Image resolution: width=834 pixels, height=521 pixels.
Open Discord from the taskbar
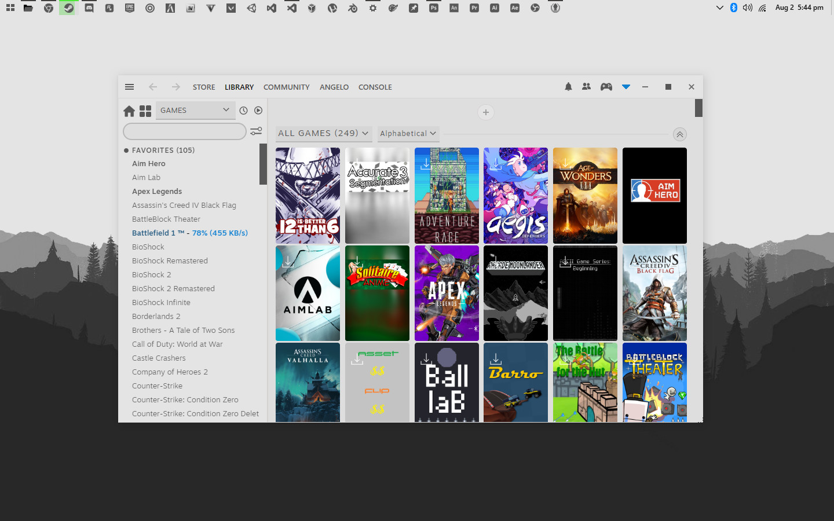89,8
